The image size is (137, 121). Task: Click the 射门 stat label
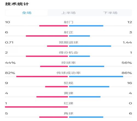tap(68, 22)
